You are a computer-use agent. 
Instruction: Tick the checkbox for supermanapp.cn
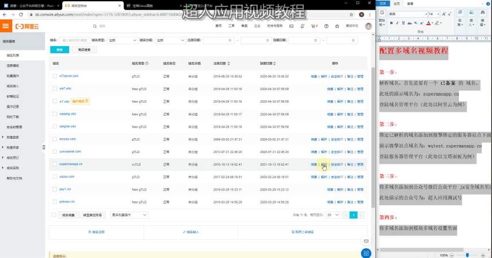[55, 164]
